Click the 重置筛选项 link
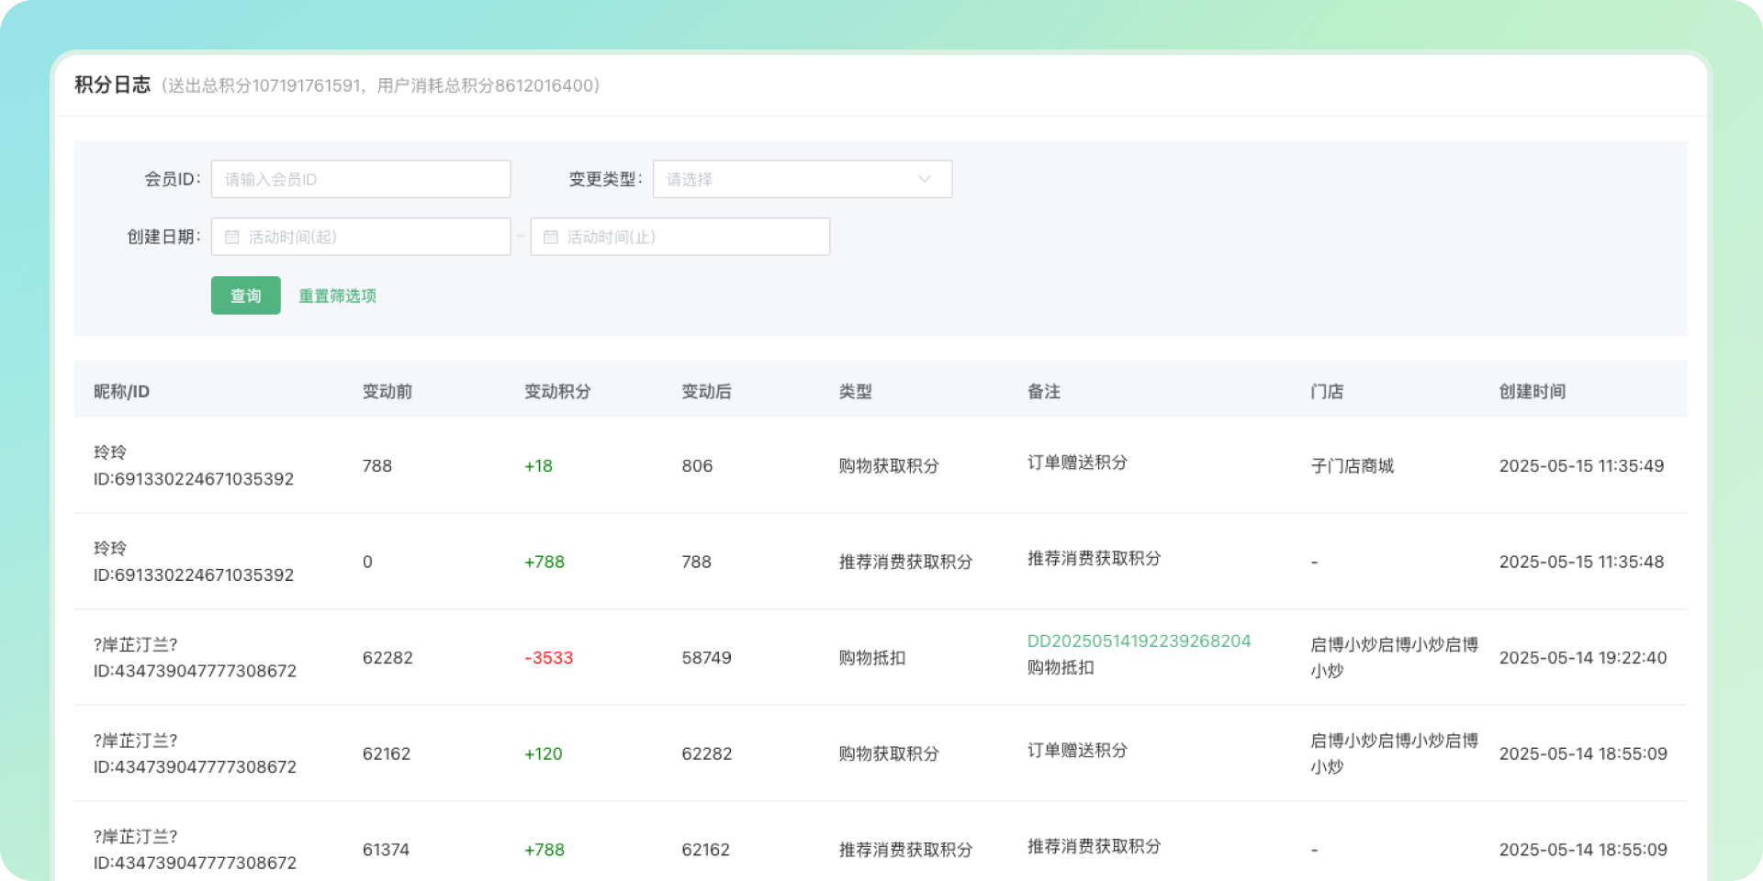Image resolution: width=1763 pixels, height=881 pixels. tap(338, 296)
